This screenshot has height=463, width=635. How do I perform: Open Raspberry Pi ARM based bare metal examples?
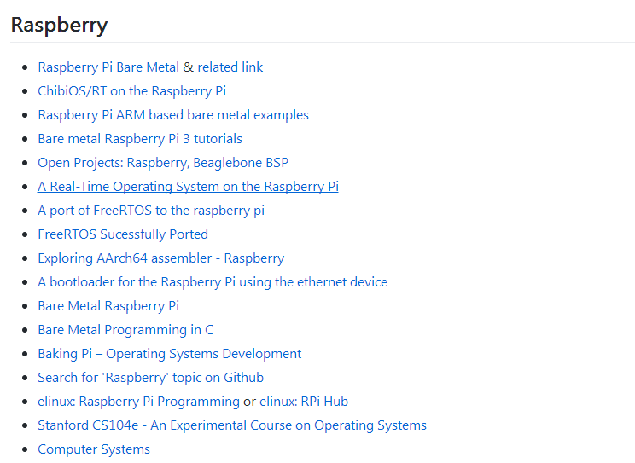[173, 115]
